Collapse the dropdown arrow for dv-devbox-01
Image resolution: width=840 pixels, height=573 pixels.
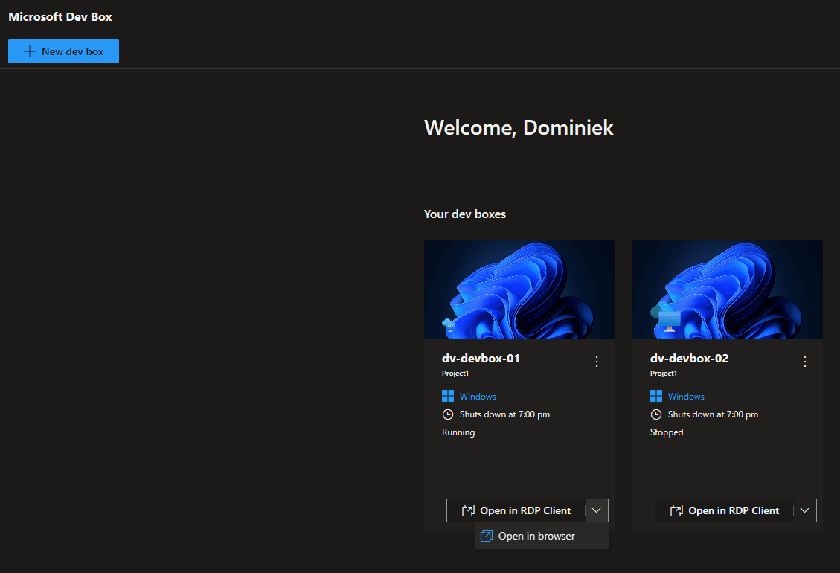coord(597,510)
